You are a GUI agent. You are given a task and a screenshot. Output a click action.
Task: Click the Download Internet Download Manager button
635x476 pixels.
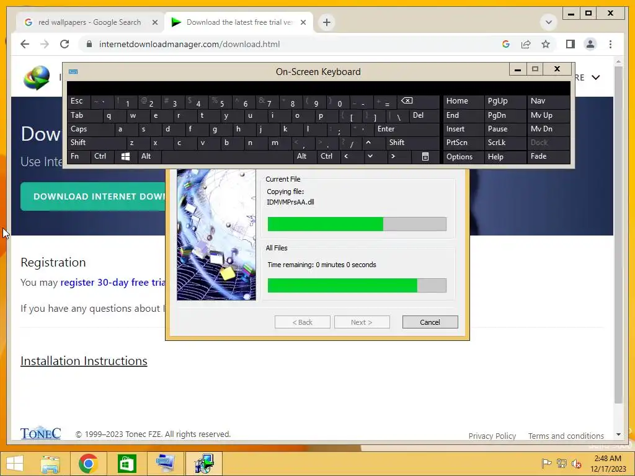point(93,196)
